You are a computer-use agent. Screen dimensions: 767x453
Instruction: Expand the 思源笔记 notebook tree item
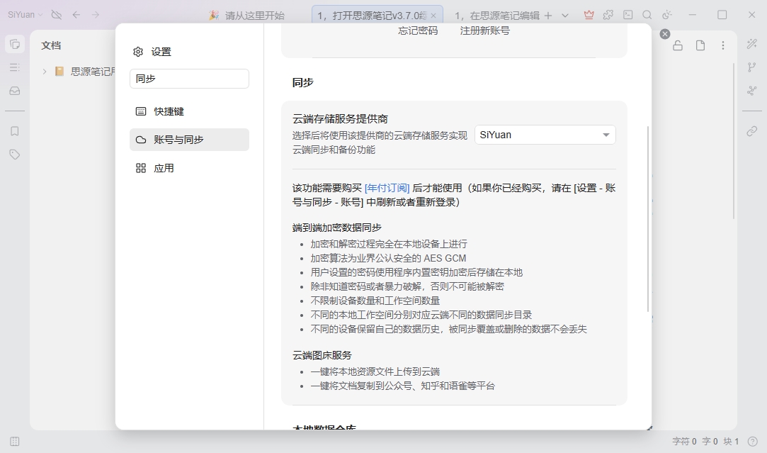(x=45, y=72)
